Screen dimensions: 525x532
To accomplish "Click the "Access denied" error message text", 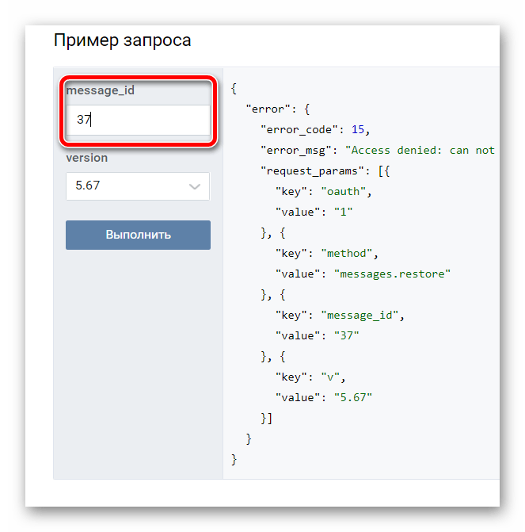I will (x=420, y=150).
